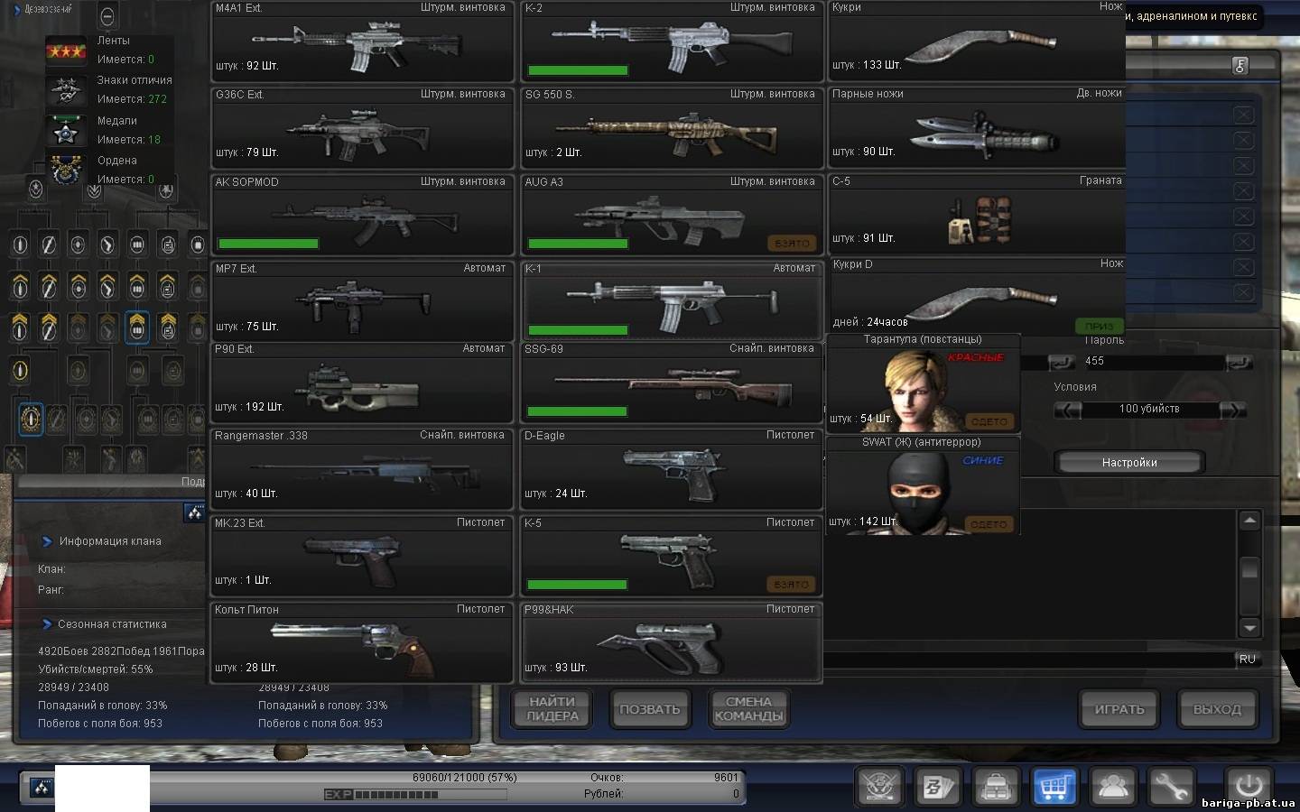Expand Информация клана section

coord(47,541)
